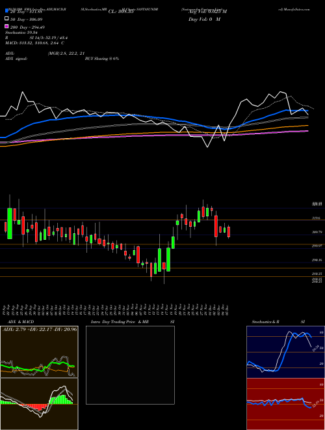Open the ADX & MACD panel title
Screen dimensions: 325x430
pyautogui.click(x=21, y=322)
